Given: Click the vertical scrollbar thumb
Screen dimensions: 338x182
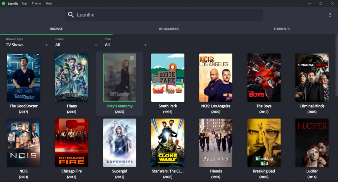Looking at the screenshot, I should [x=337, y=65].
